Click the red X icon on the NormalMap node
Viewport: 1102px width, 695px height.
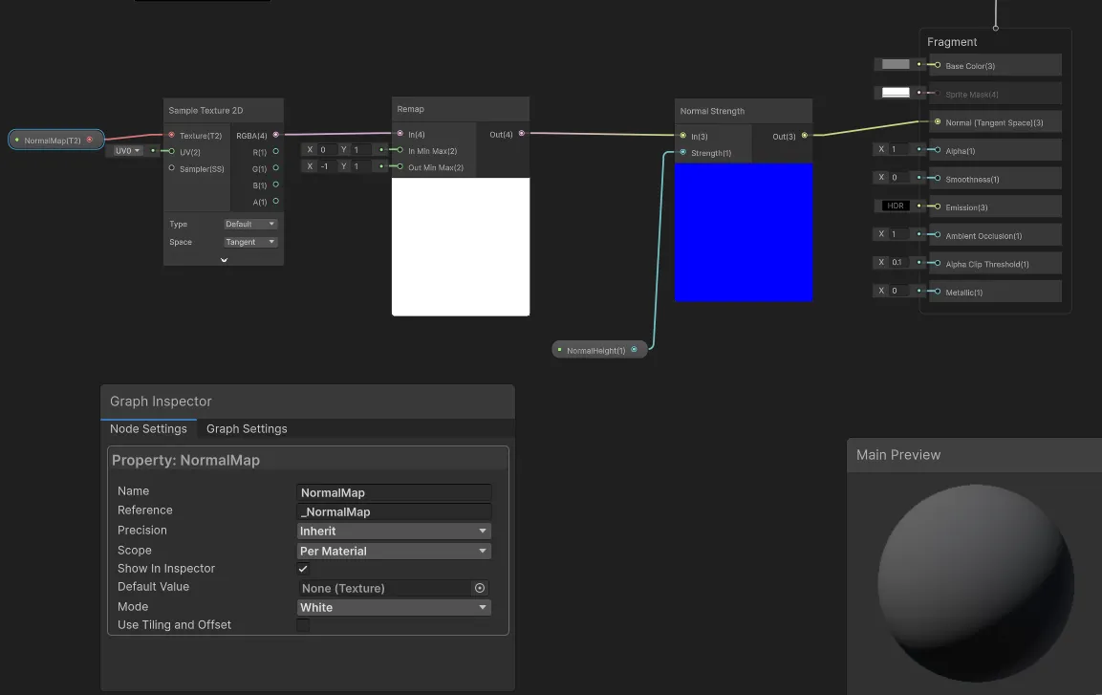coord(89,139)
